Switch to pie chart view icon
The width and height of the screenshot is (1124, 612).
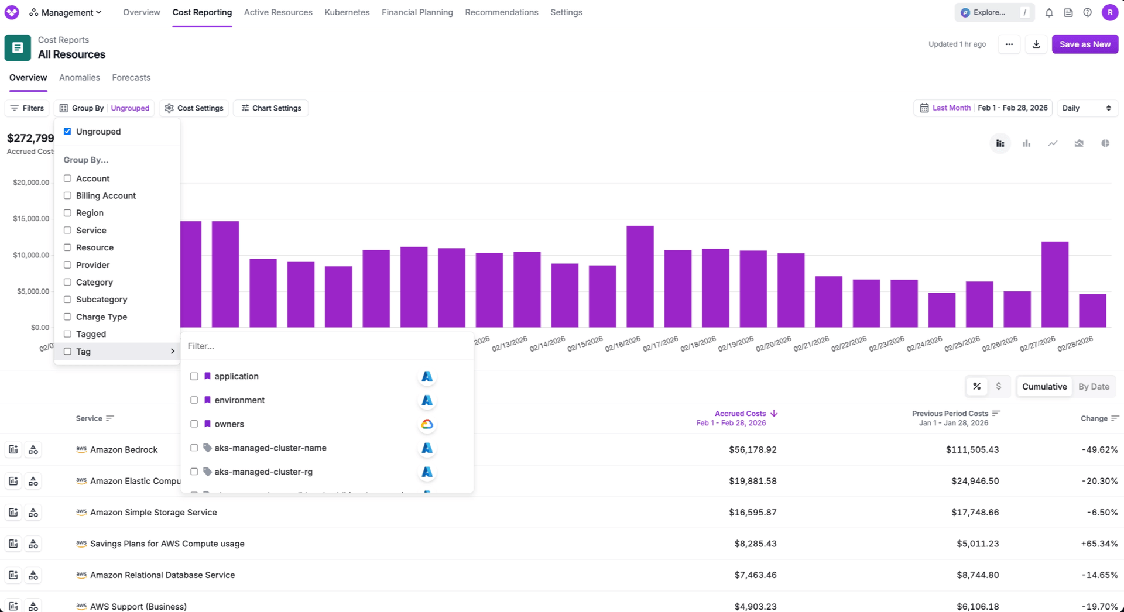tap(1105, 143)
